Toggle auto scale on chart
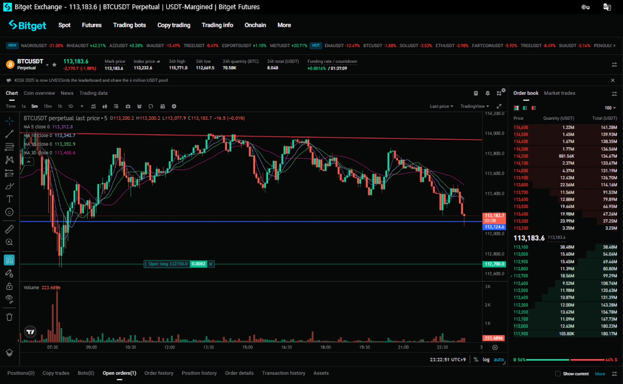Image resolution: width=623 pixels, height=384 pixels. tap(499, 360)
